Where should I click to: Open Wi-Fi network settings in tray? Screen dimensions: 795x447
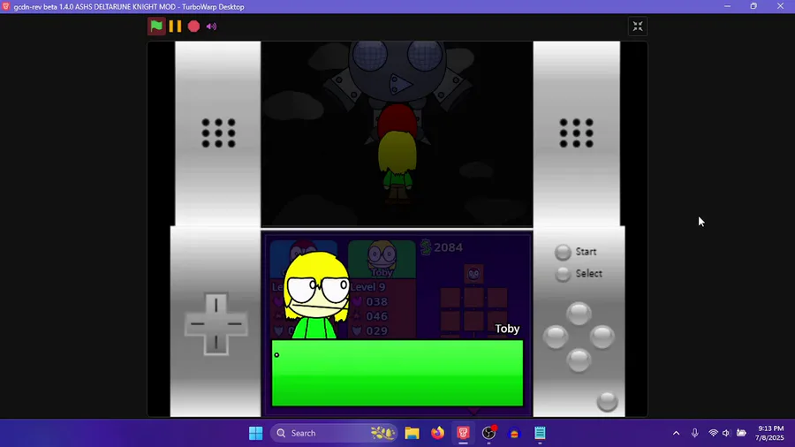pyautogui.click(x=713, y=434)
